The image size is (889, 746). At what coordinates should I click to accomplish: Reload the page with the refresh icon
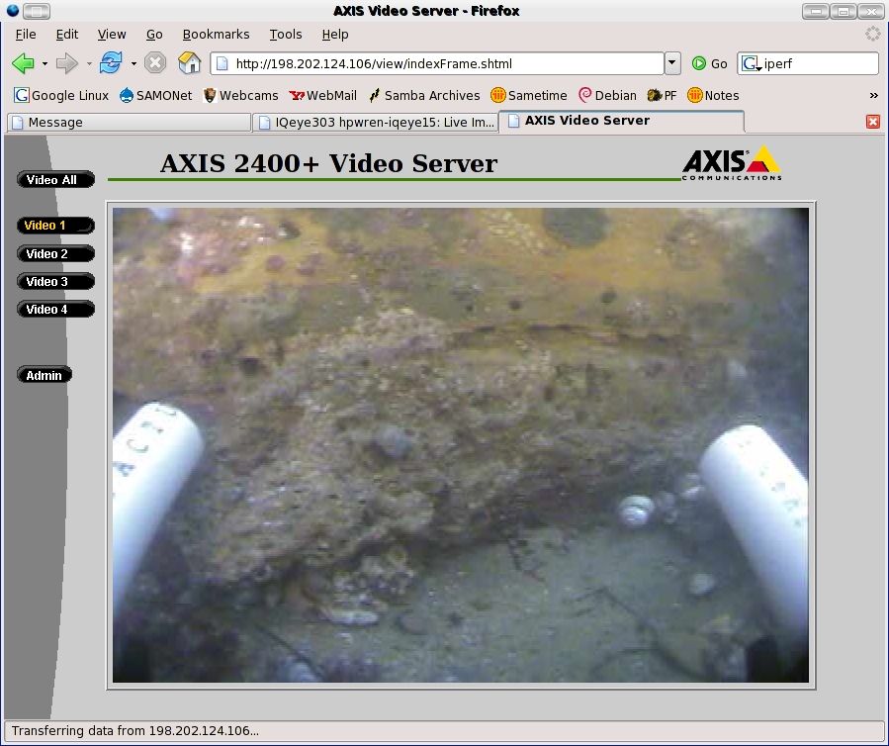pyautogui.click(x=111, y=63)
